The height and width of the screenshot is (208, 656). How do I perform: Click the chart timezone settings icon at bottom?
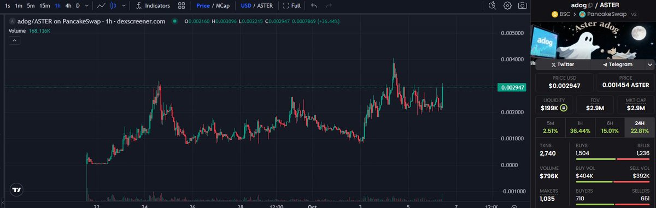515,206
